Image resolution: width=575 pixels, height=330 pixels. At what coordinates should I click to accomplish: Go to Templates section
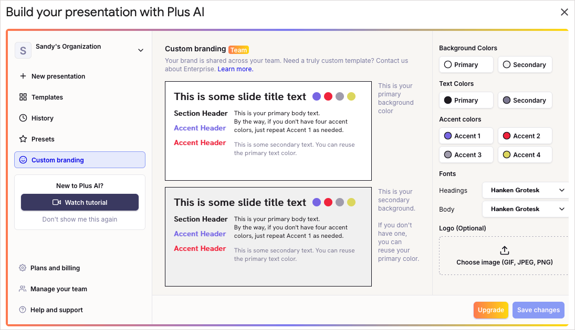click(80, 97)
